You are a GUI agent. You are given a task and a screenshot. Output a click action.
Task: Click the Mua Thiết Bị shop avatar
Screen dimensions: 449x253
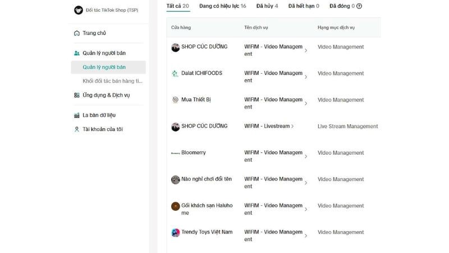[x=175, y=100]
